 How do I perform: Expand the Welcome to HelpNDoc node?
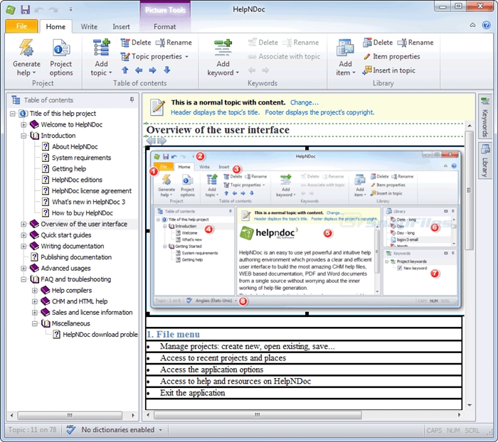pyautogui.click(x=23, y=124)
